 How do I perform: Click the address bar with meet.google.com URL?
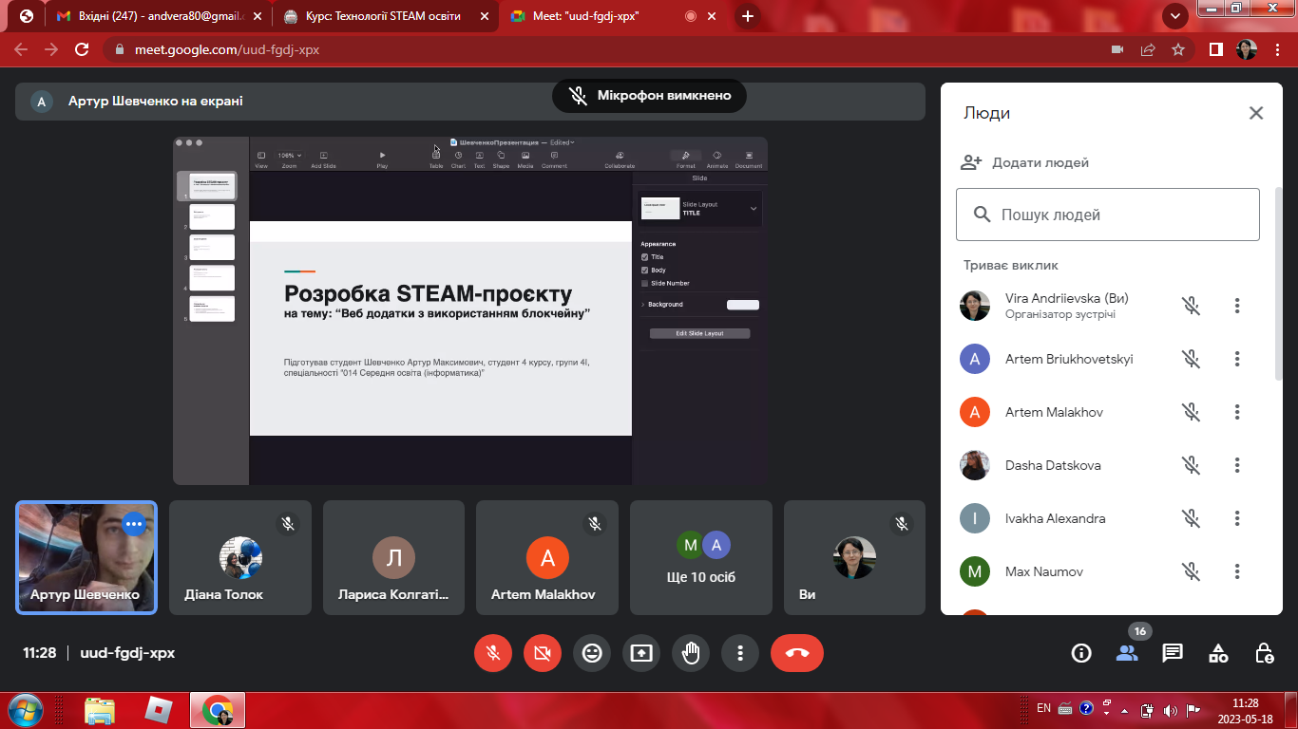[x=608, y=49]
